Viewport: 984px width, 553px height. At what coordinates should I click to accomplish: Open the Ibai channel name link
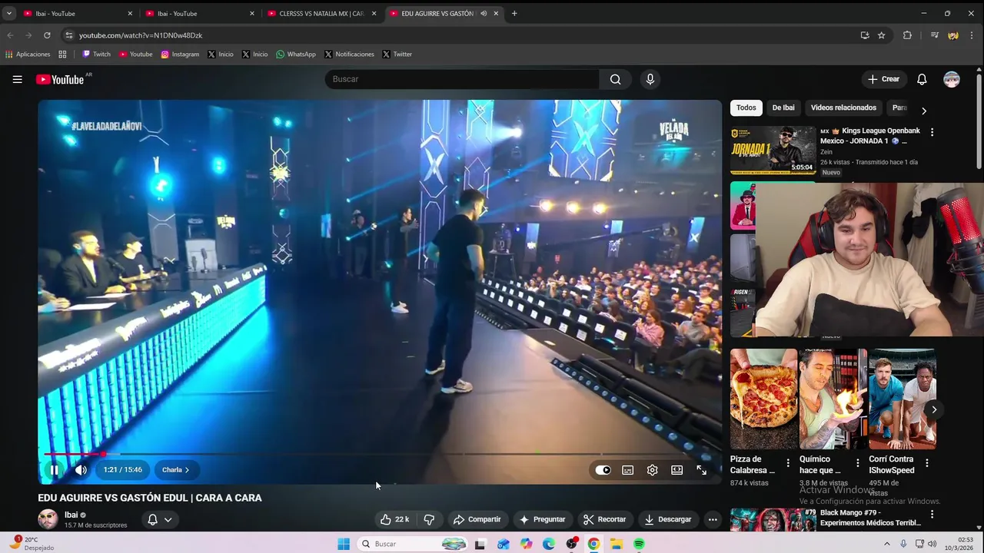[x=71, y=515]
